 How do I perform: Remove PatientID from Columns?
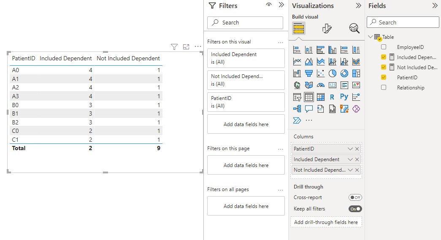(x=357, y=149)
